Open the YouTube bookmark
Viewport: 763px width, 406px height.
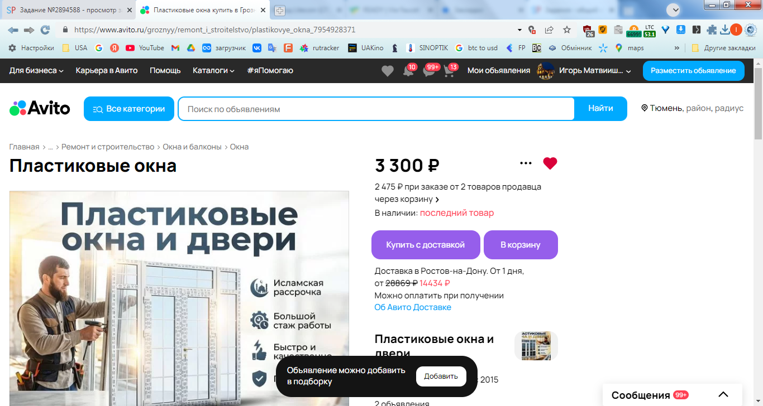[x=145, y=48]
